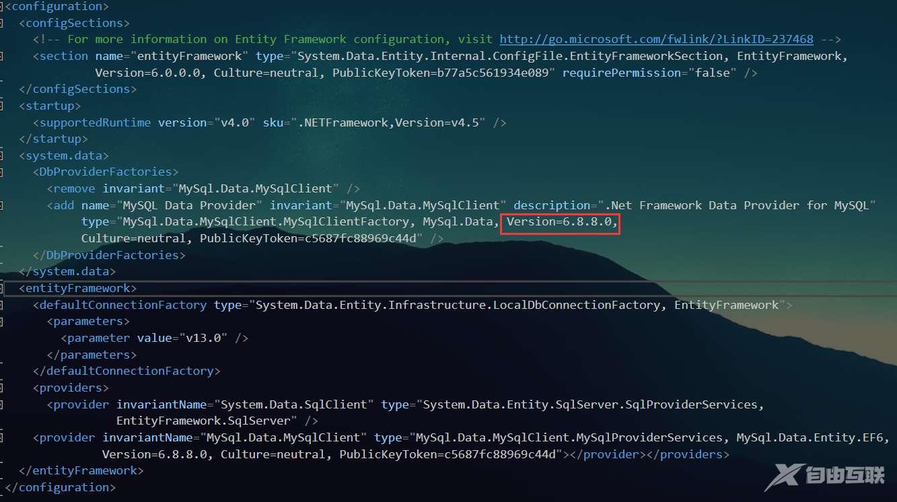The image size is (897, 502).
Task: Click the opening <configuration> tag
Action: click(x=57, y=7)
